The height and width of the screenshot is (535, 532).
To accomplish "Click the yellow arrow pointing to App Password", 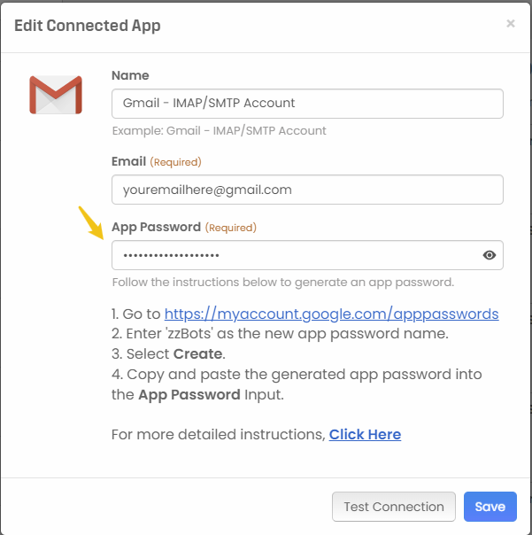I will pyautogui.click(x=92, y=221).
